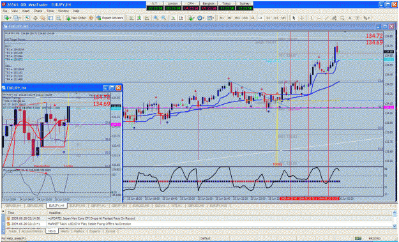
Task: Select the cursor pointer mode
Action: tap(294, 18)
